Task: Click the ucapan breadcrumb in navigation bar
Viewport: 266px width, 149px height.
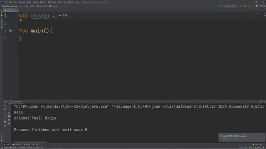Action: tap(54, 6)
